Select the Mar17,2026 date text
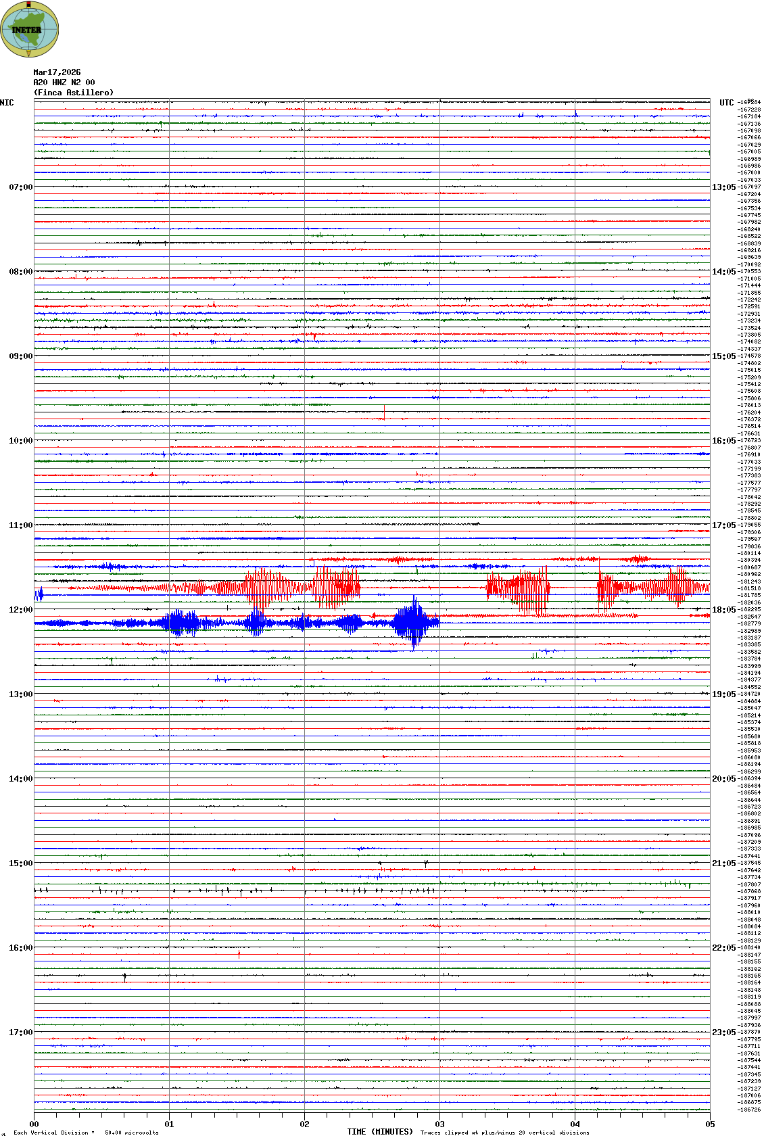 click(57, 72)
